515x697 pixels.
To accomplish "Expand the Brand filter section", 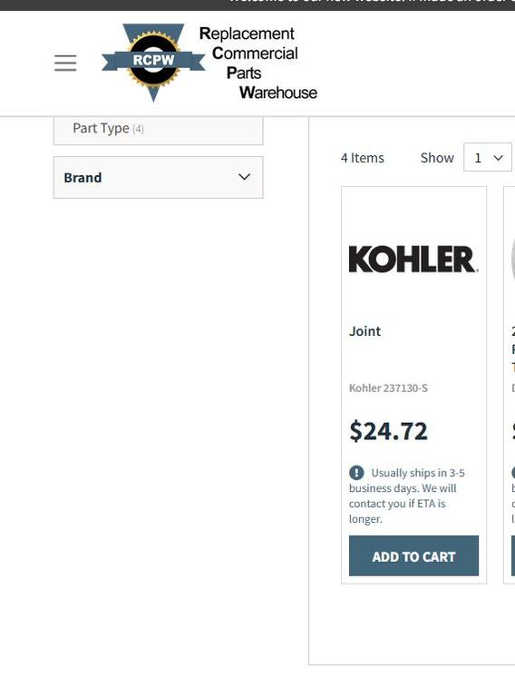I will (x=158, y=177).
